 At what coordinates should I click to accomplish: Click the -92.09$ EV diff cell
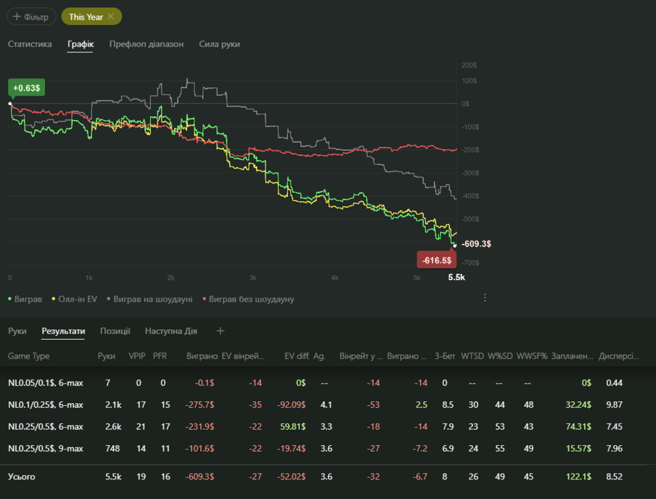291,405
